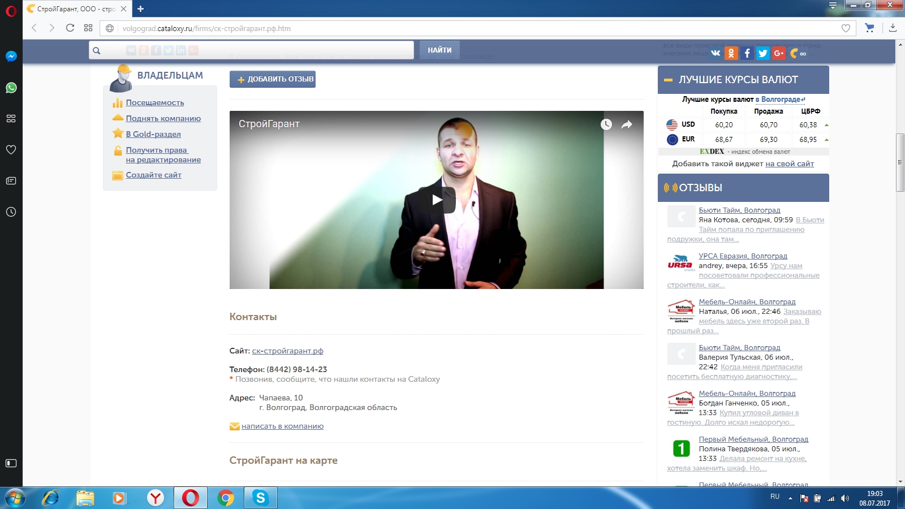The width and height of the screenshot is (905, 509).
Task: Click heart bookmark icon in address bar
Action: 846,28
